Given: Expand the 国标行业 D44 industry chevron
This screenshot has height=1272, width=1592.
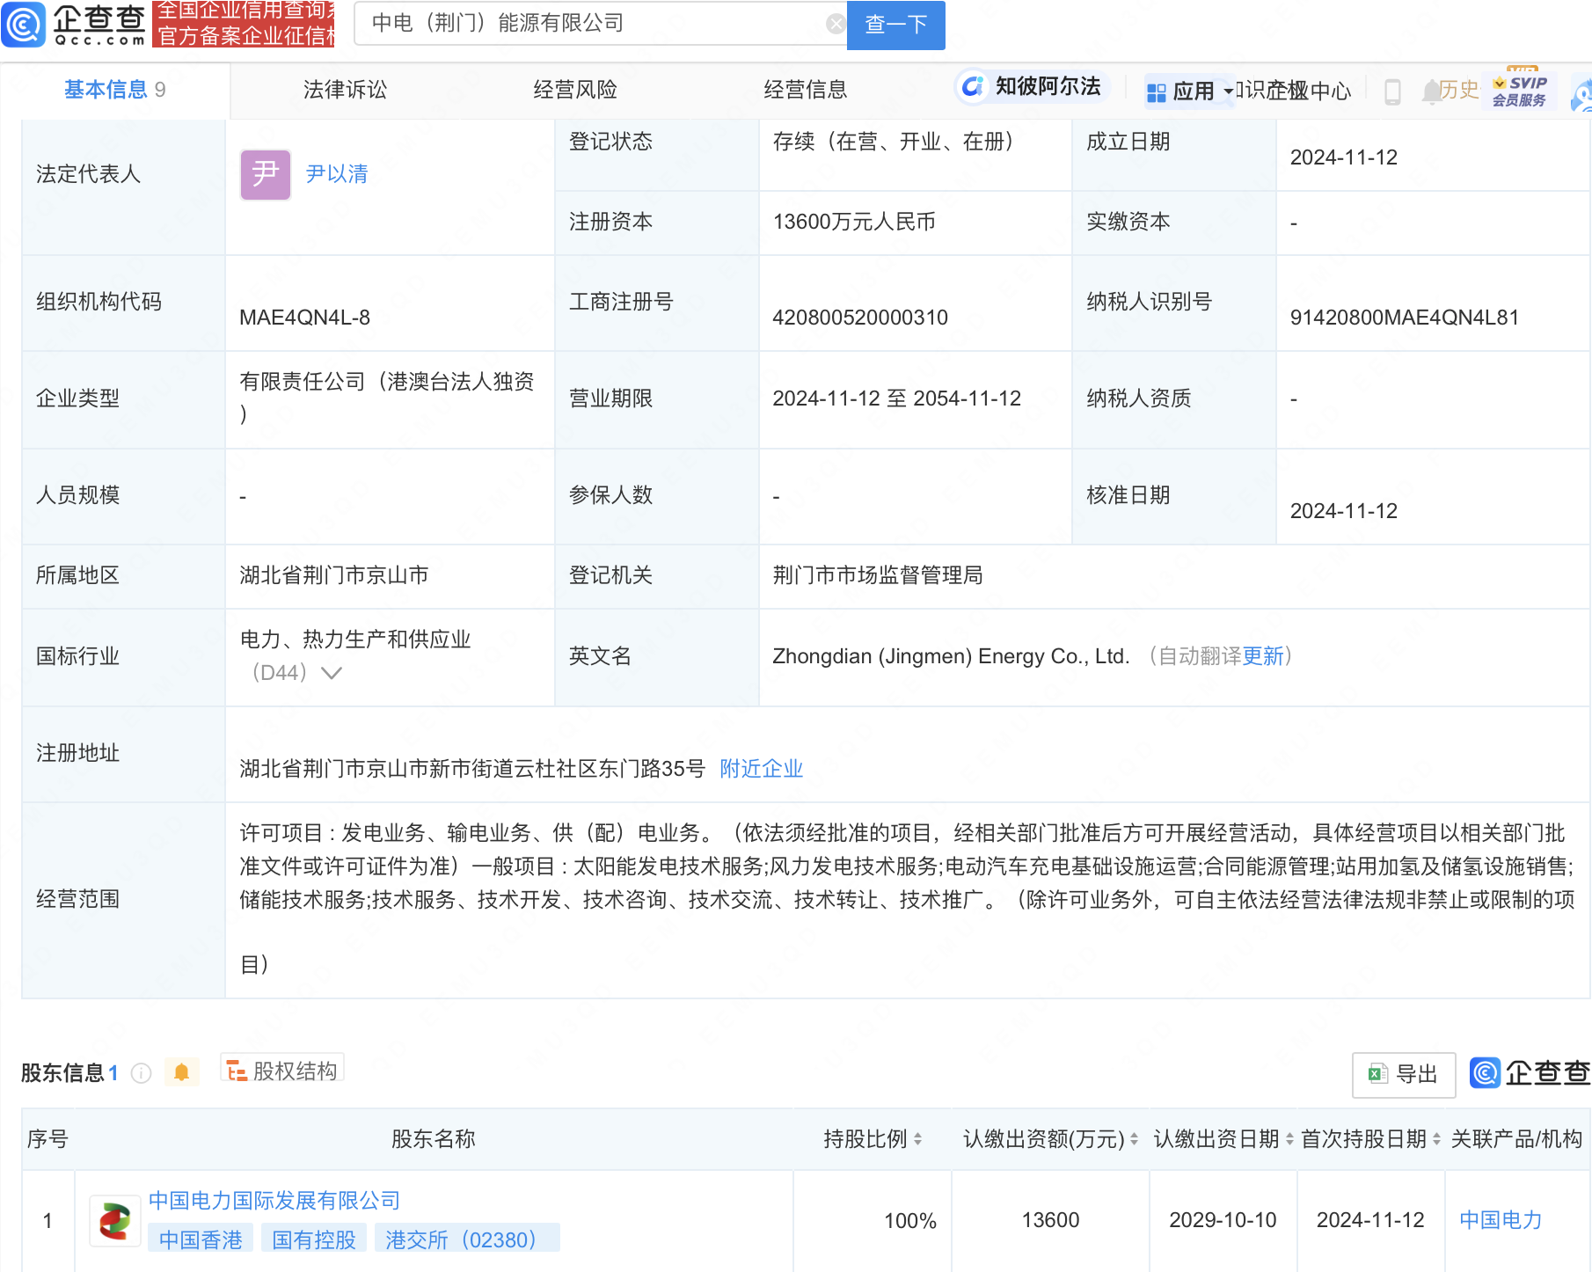Looking at the screenshot, I should (332, 673).
